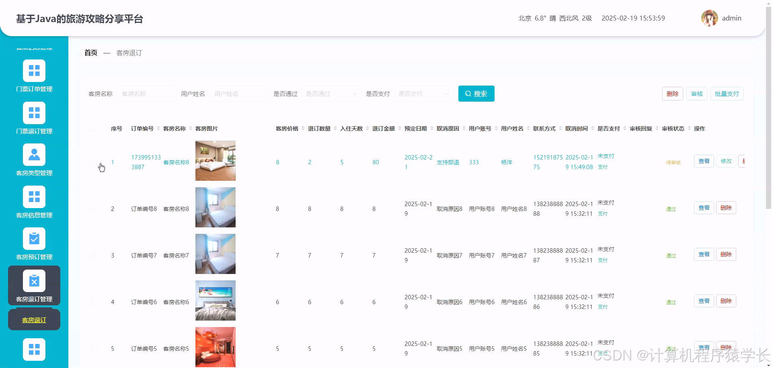Sort by 取消时间 column arrows

(x=593, y=129)
